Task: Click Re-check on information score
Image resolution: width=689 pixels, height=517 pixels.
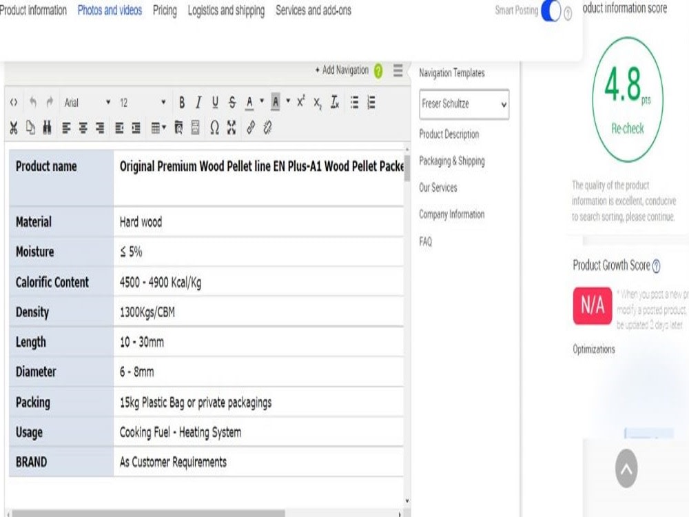Action: pyautogui.click(x=628, y=128)
